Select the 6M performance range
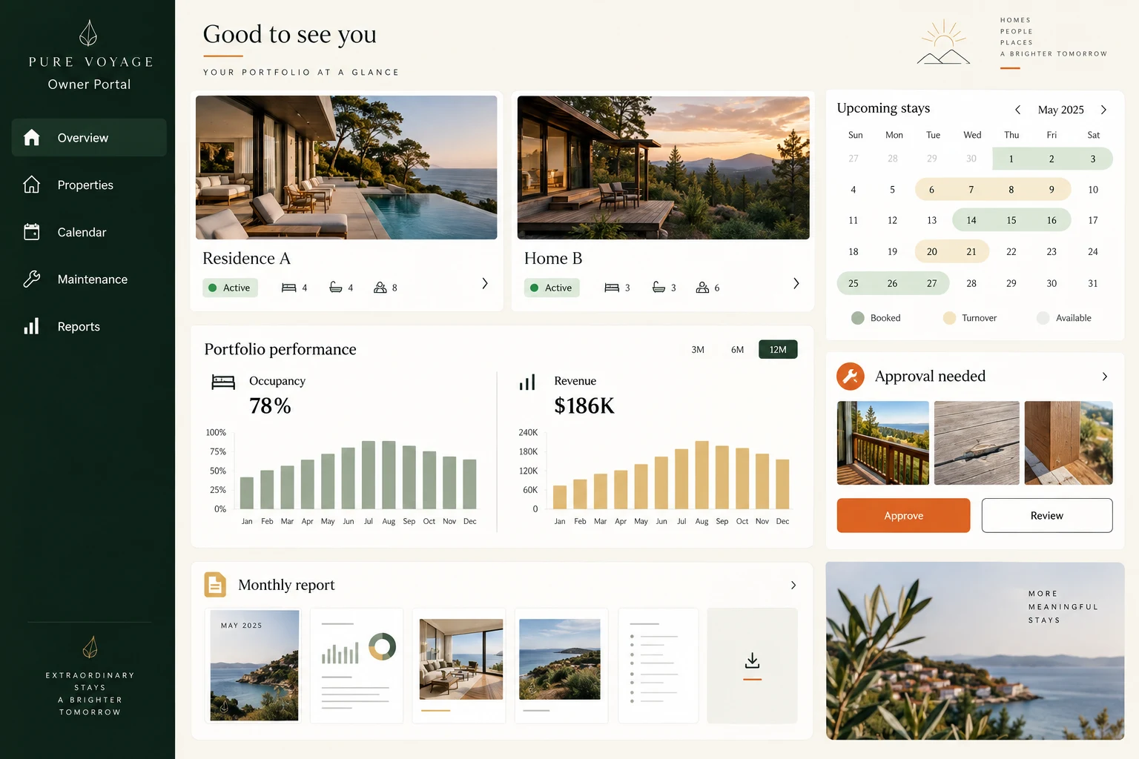The image size is (1139, 759). tap(737, 349)
